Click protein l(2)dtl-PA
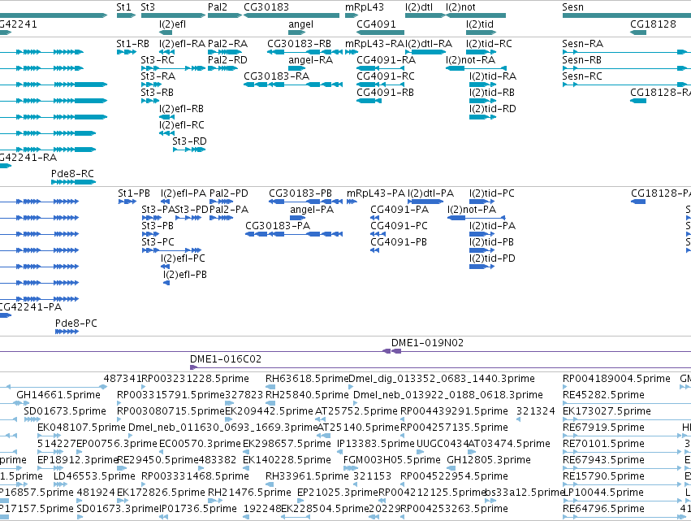 pos(425,202)
